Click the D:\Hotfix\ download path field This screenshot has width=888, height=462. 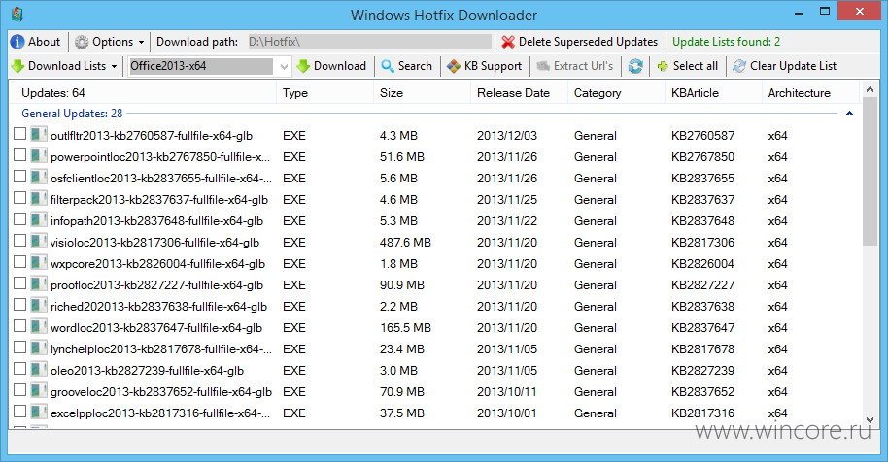[369, 42]
